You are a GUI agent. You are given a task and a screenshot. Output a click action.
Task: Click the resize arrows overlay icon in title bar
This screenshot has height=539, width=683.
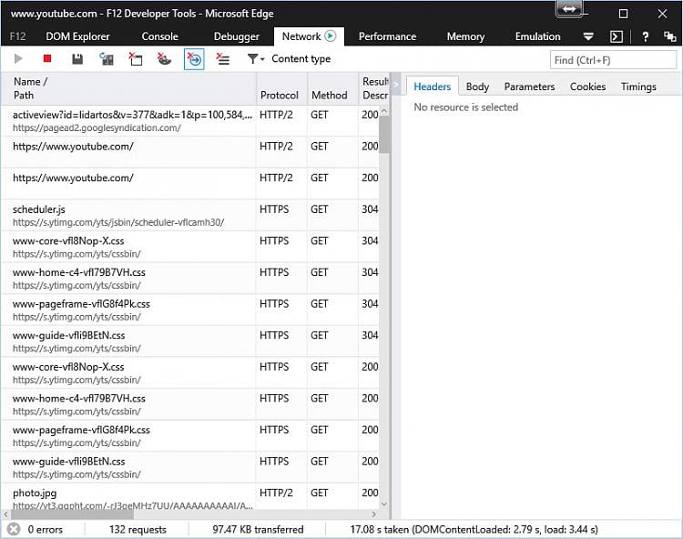pos(569,9)
